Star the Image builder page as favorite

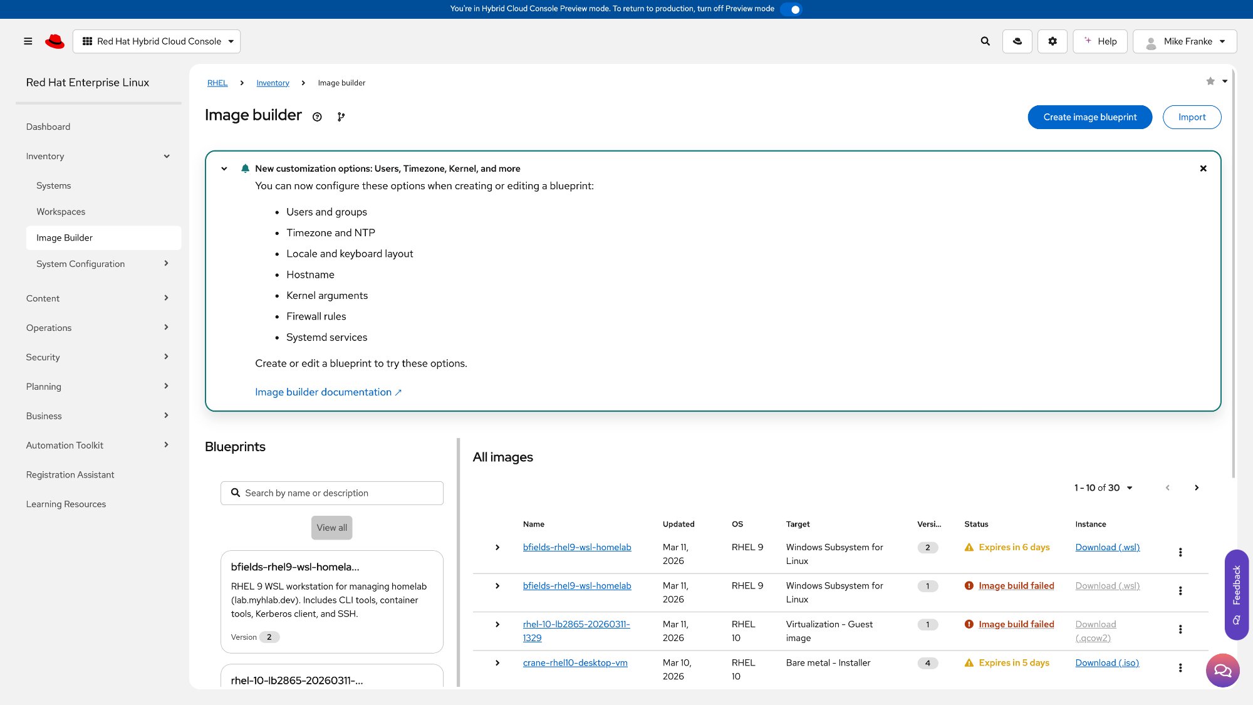point(1210,81)
